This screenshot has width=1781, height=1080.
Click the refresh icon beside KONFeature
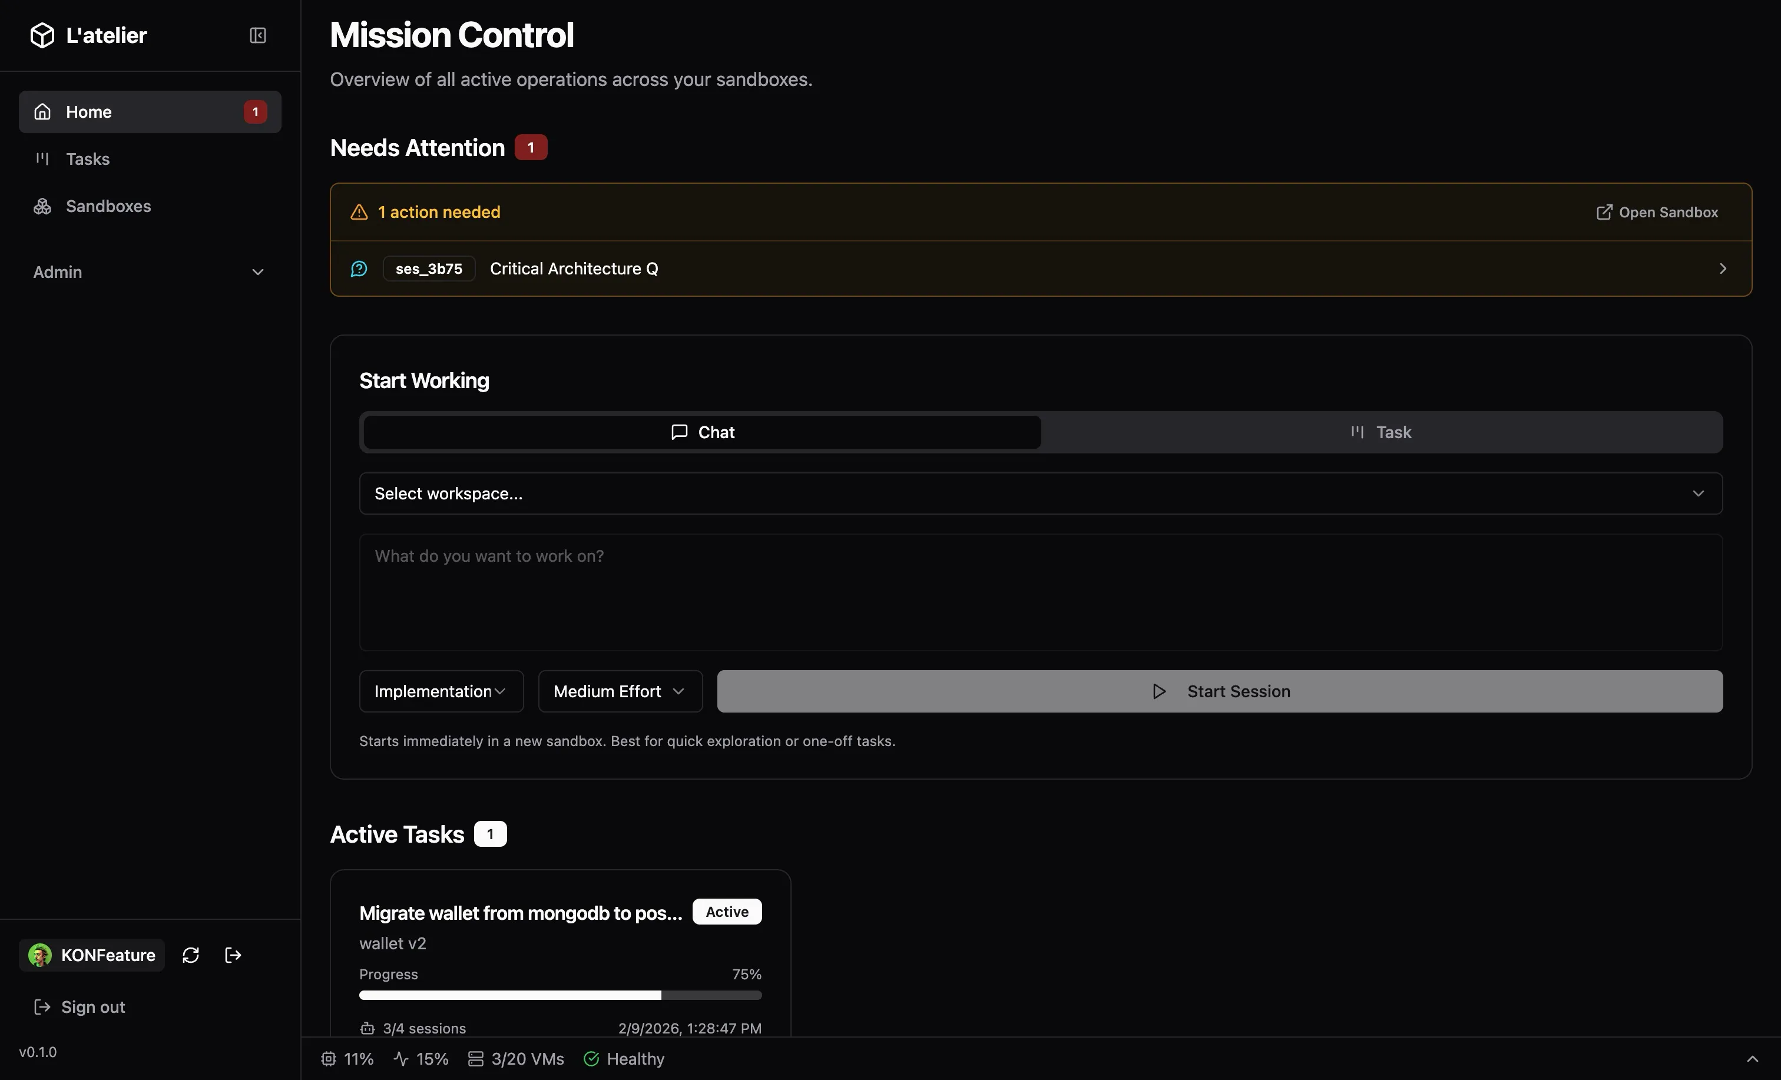pos(191,954)
